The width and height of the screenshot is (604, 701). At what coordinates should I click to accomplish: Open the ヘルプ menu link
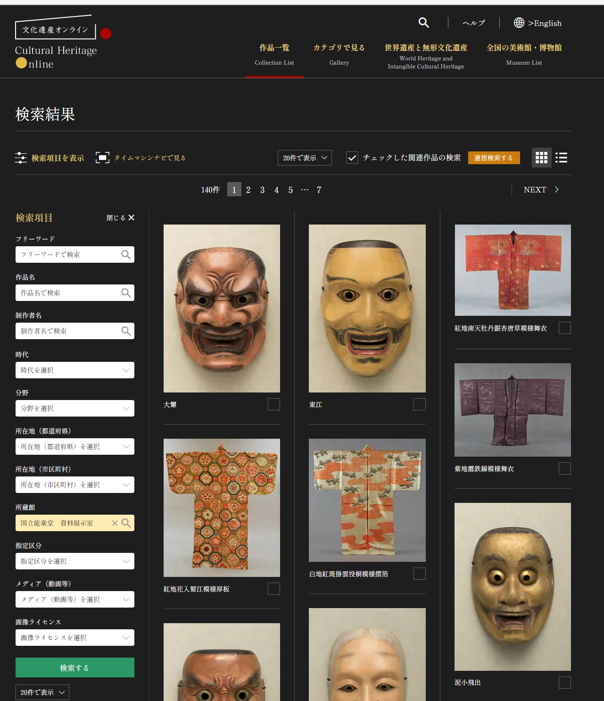(474, 23)
